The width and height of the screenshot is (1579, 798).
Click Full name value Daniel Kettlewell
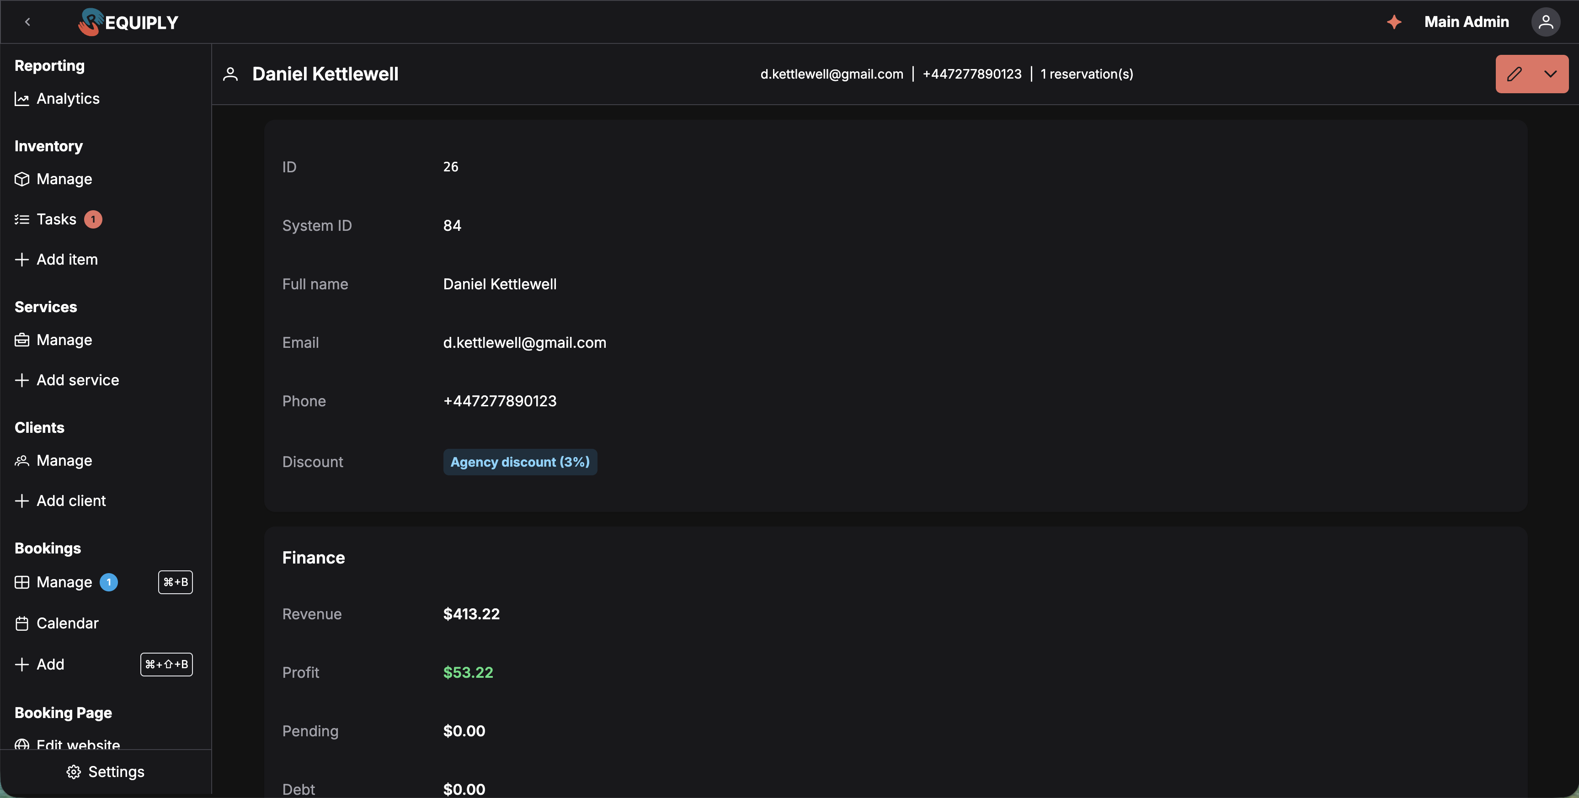[500, 284]
